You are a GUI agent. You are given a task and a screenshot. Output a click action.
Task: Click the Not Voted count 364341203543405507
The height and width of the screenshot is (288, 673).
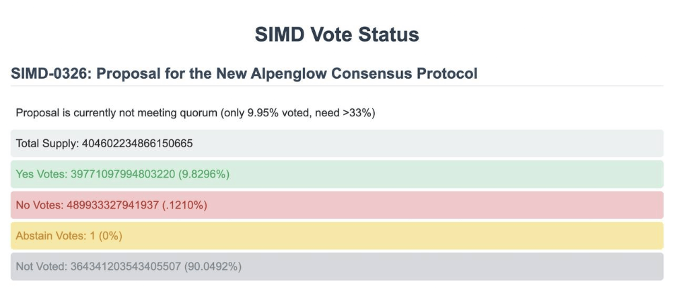pyautogui.click(x=125, y=266)
